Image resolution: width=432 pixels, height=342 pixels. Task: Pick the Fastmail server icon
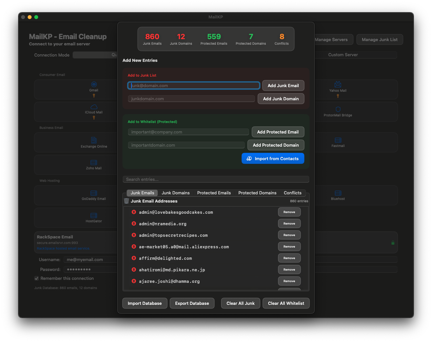click(338, 140)
